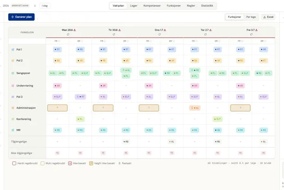Click the edit icon beside Pol 2

[x=13, y=61]
